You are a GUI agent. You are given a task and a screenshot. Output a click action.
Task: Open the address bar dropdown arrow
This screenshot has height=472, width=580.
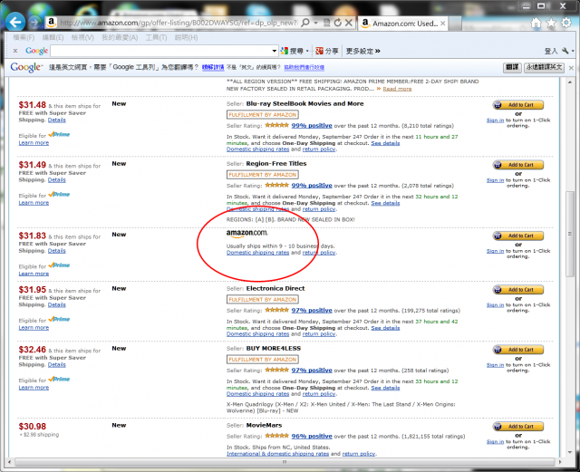(316, 23)
